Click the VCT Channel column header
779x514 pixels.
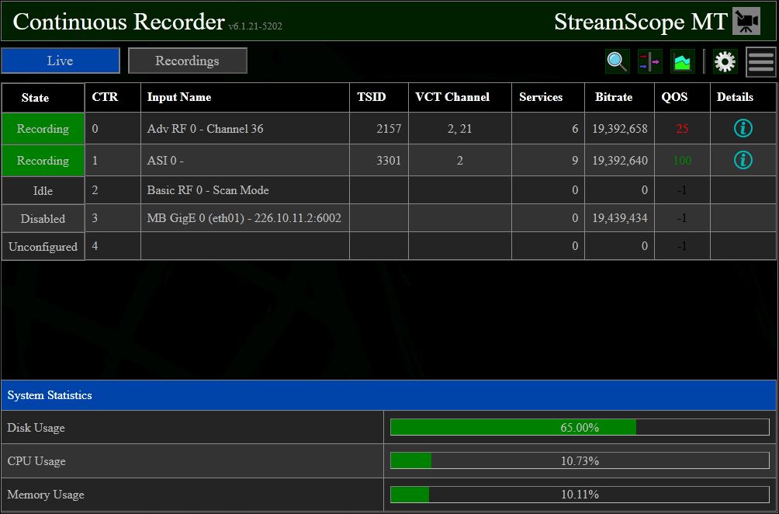[x=460, y=97]
